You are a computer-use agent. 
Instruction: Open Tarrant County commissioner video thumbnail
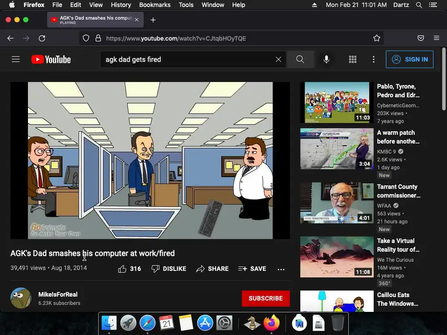point(337,203)
